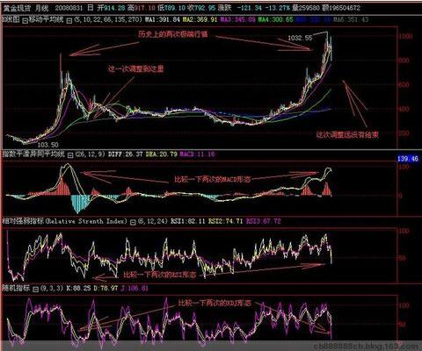Click the 600 price axis label
This screenshot has height=351, width=422.
tap(404, 85)
